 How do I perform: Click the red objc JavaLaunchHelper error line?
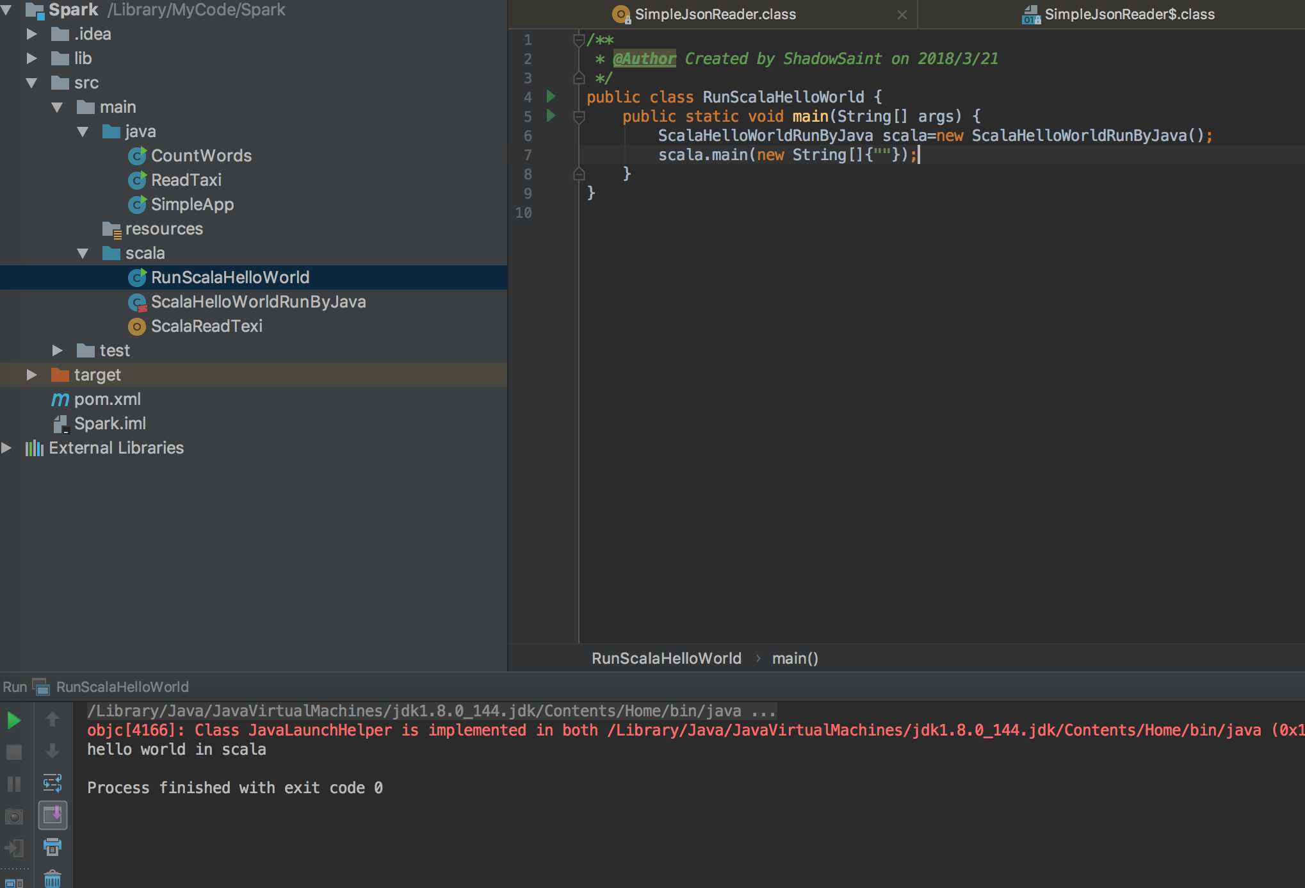(x=695, y=730)
